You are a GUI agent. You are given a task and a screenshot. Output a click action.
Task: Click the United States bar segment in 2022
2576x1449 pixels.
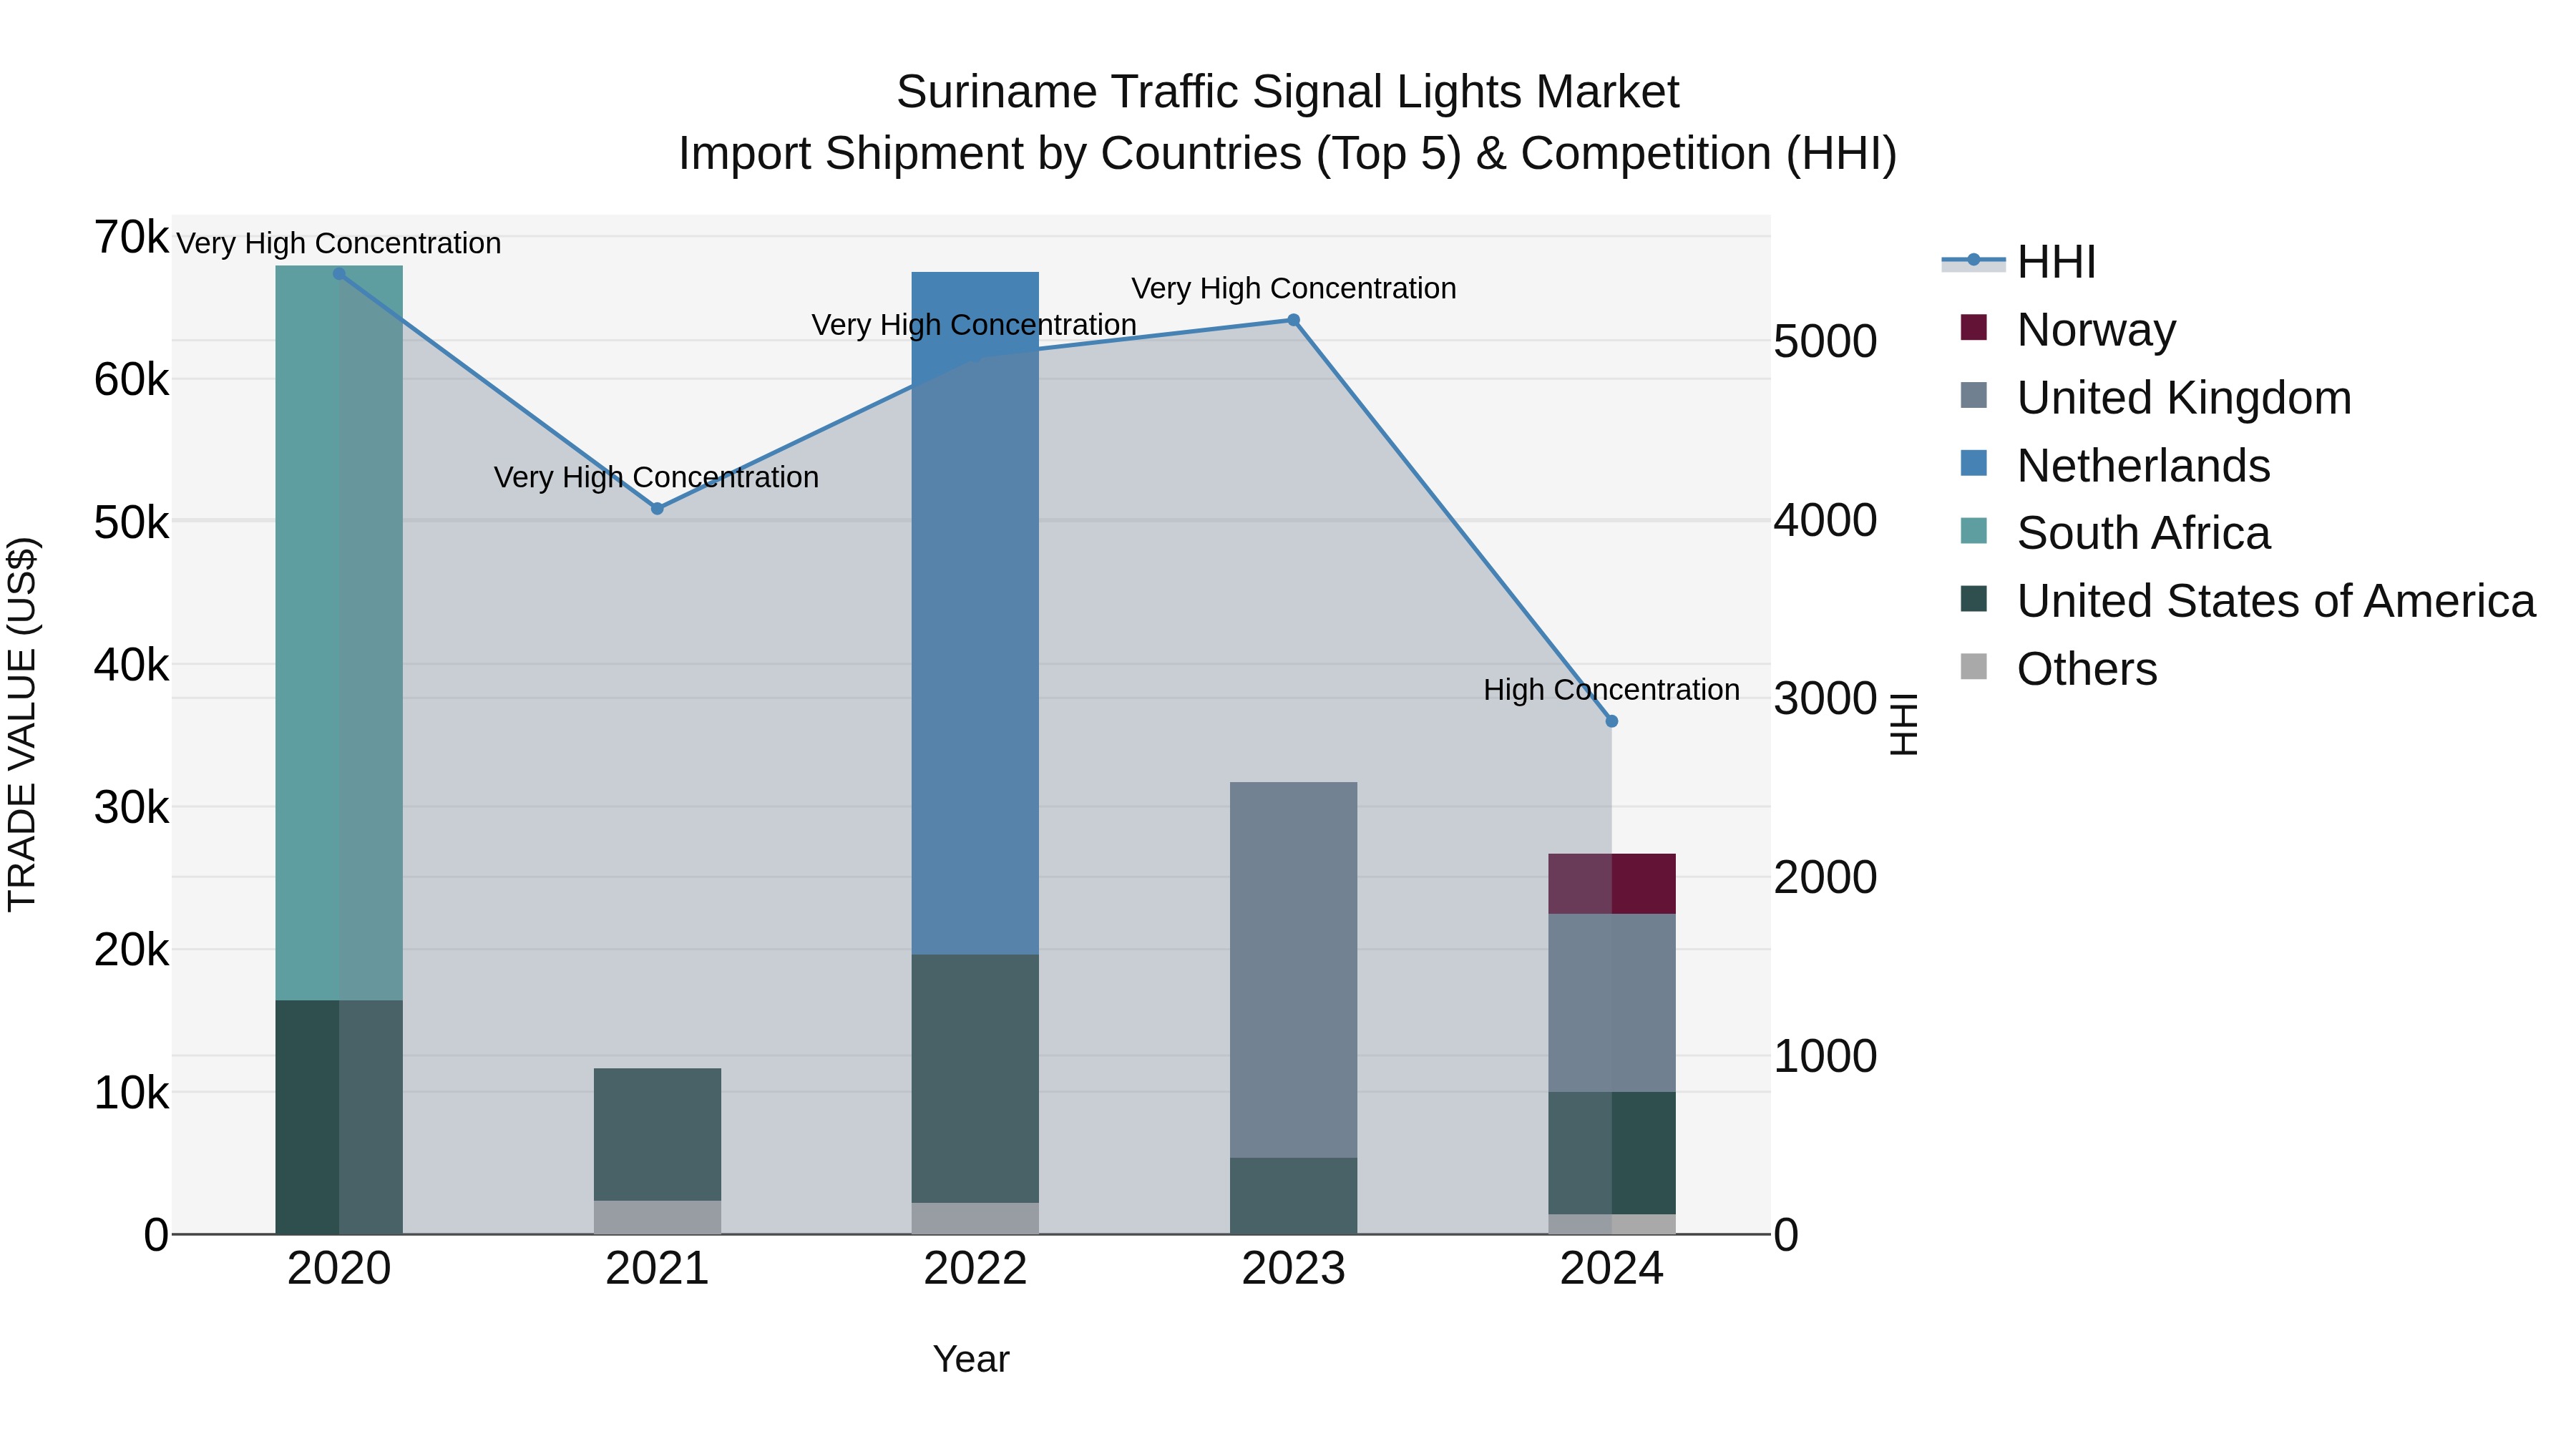click(975, 1079)
